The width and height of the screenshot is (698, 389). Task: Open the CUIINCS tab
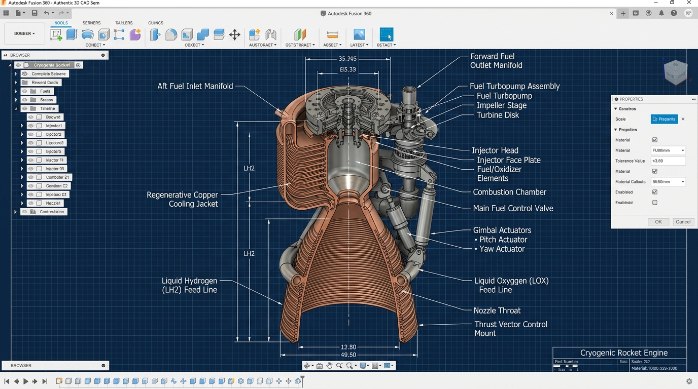(x=156, y=23)
